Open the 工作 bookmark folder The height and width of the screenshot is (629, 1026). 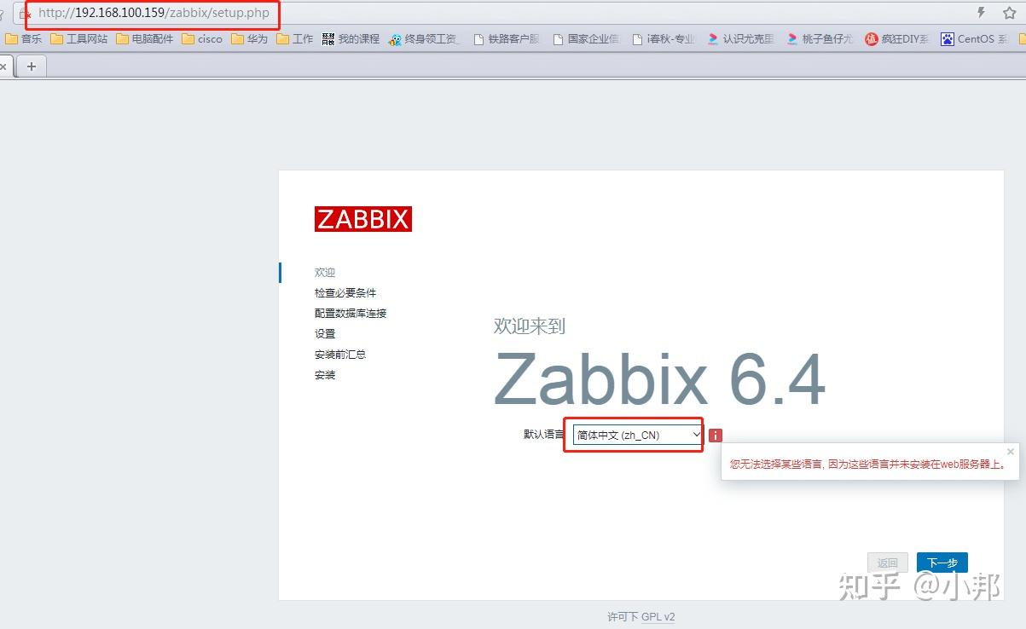click(295, 38)
